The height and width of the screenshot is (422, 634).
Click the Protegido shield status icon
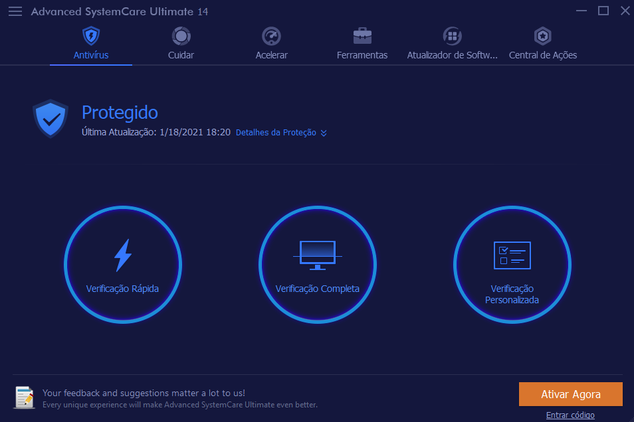pos(51,119)
